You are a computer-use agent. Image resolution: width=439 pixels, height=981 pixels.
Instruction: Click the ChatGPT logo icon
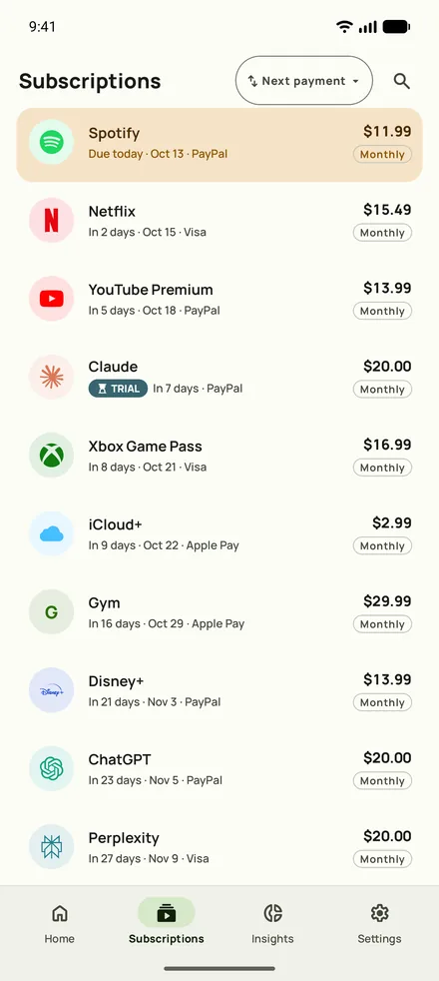coord(51,768)
